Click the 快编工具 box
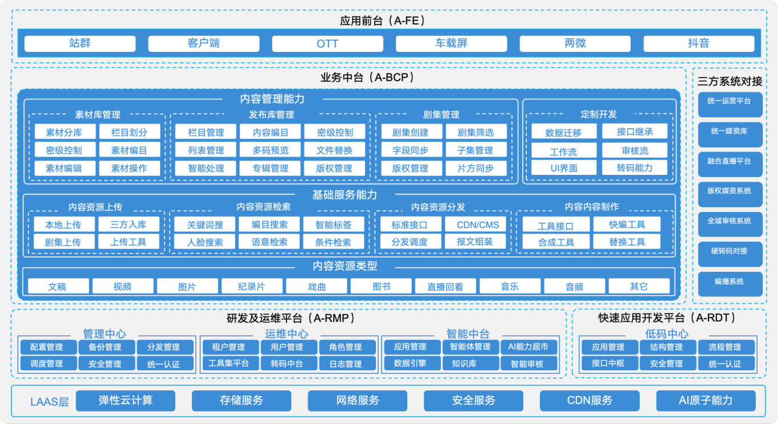The width and height of the screenshot is (778, 424). 627,225
